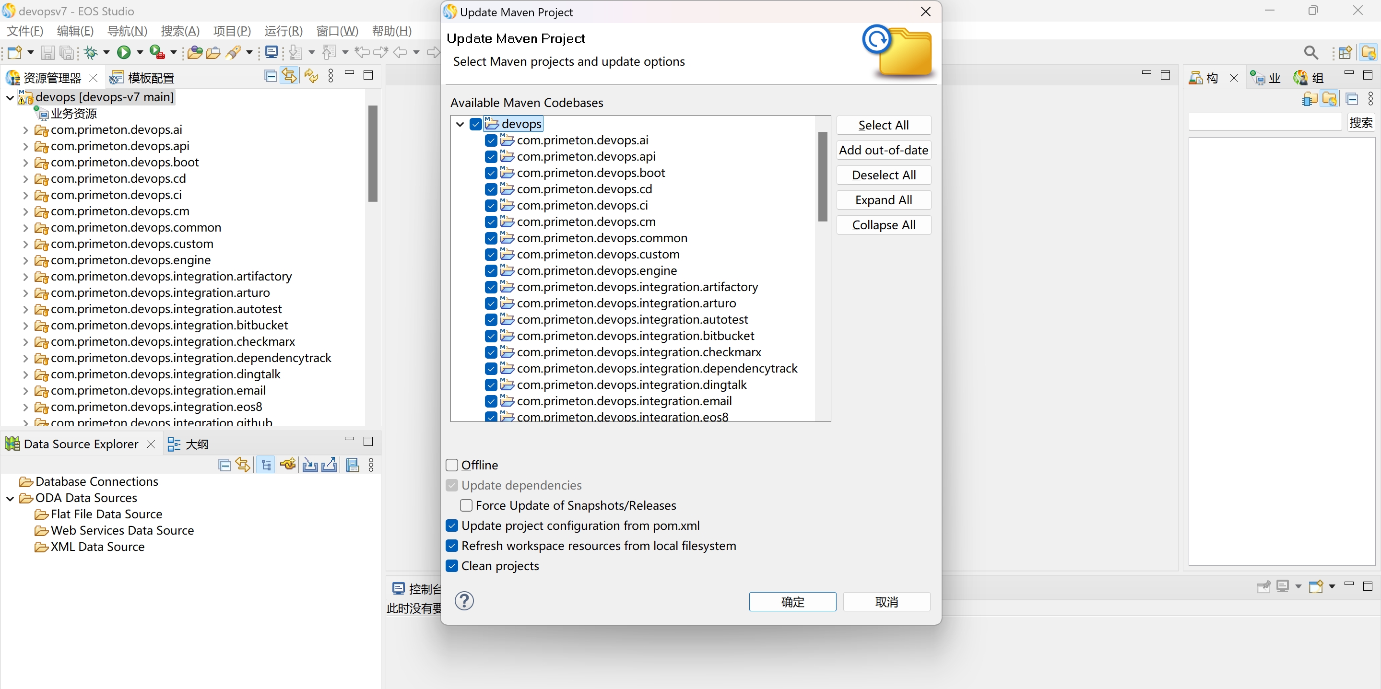Open the 运行(R) menu

point(283,31)
